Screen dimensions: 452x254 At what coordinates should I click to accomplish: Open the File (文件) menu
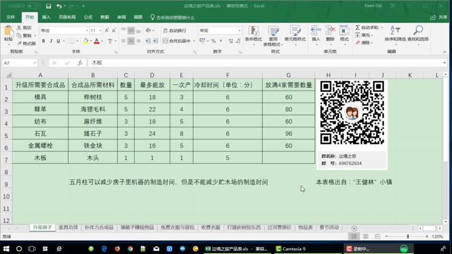11,17
